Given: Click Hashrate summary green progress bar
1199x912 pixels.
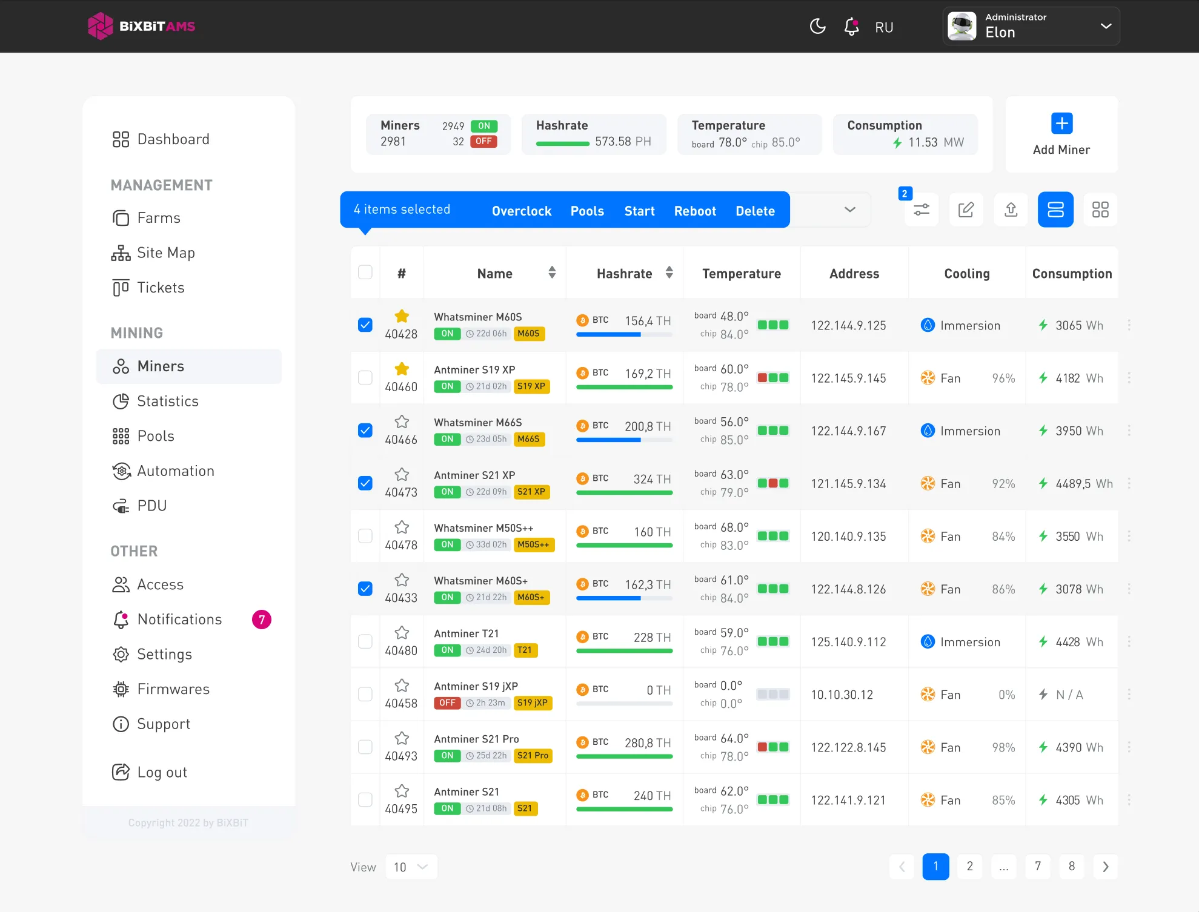Looking at the screenshot, I should (563, 144).
